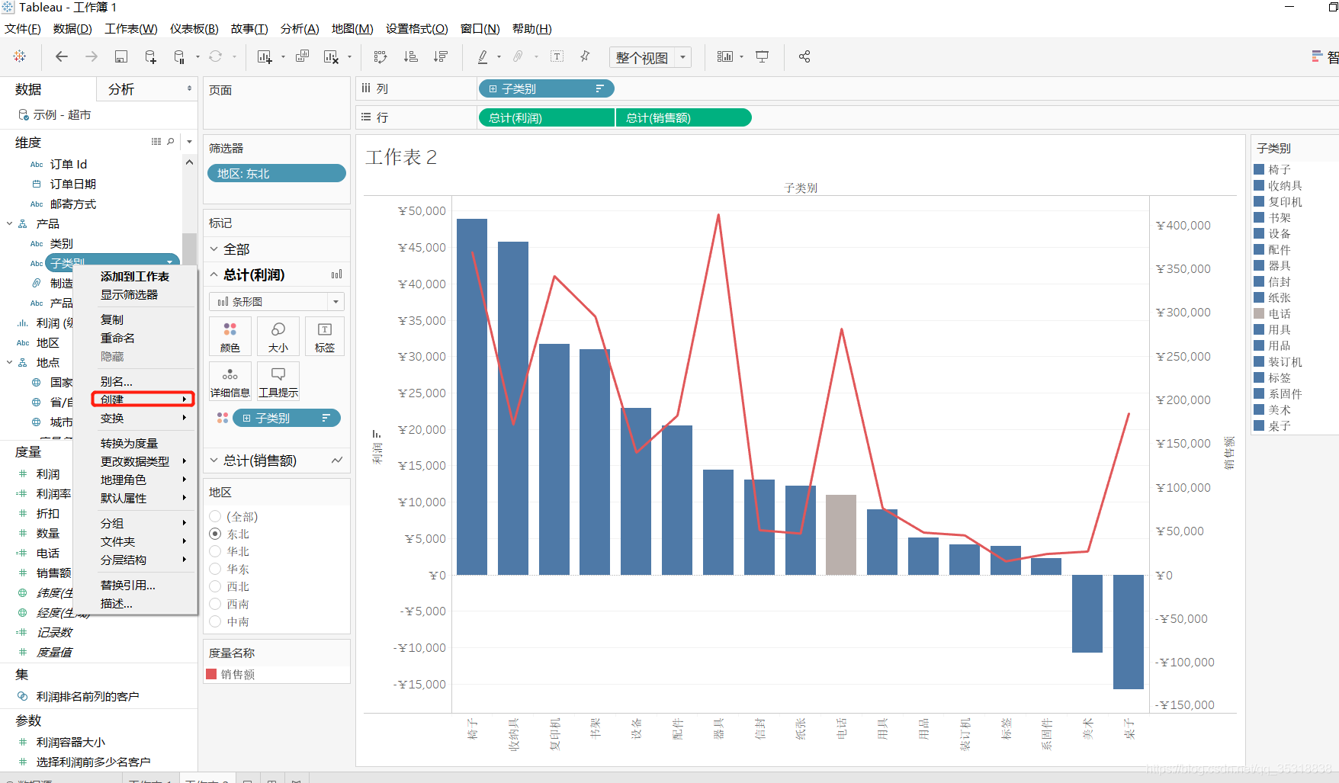This screenshot has width=1339, height=783.
Task: Clear sheet with toolbar icon
Action: tap(332, 56)
